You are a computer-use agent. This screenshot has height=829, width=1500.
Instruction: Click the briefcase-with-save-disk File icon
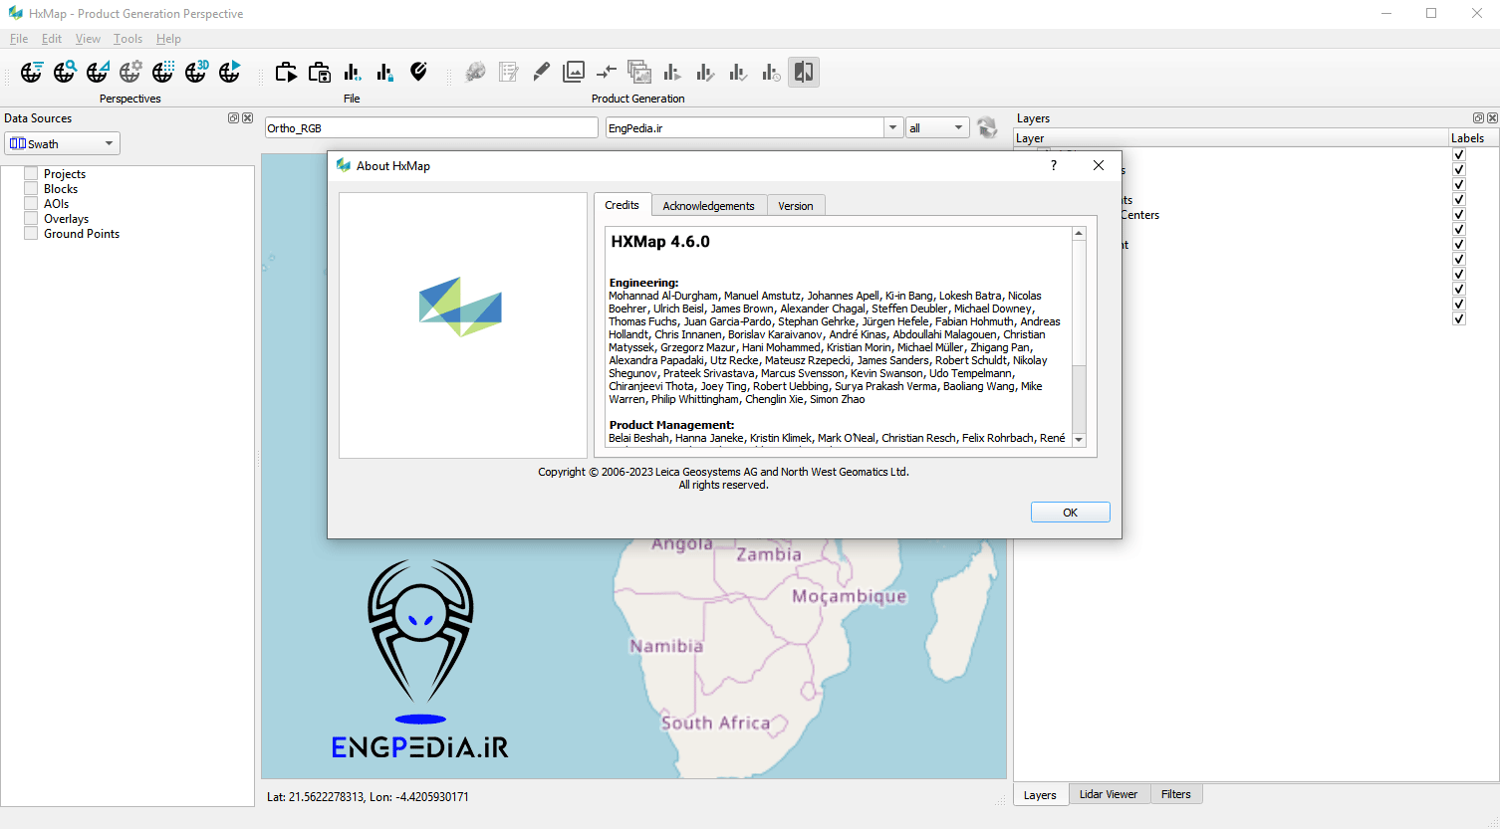320,72
